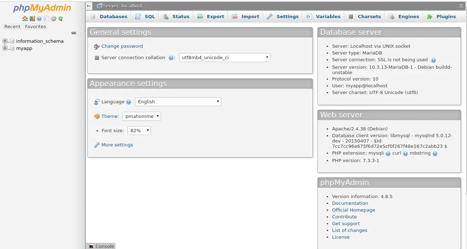Screen dimensions: 467x249
Task: Open the Status tab
Action: pos(176,16)
